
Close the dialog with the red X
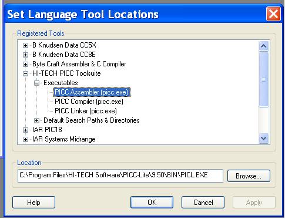[x=273, y=14]
